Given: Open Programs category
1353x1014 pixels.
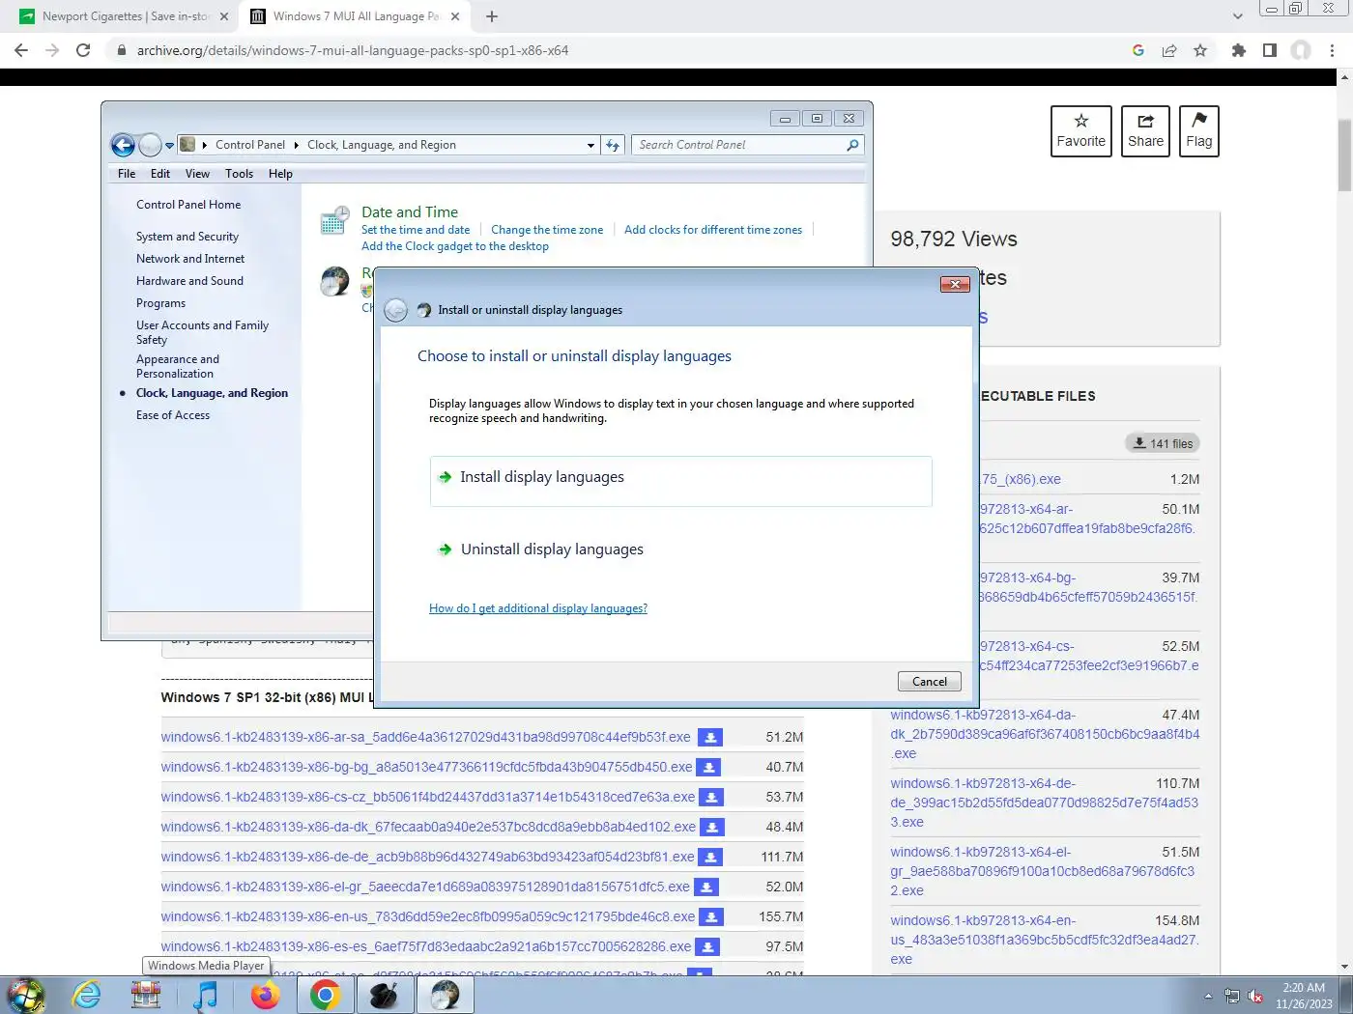Looking at the screenshot, I should (160, 303).
